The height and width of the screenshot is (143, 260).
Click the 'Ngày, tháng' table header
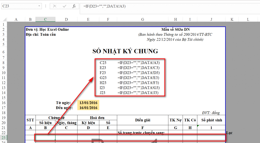click(x=66, y=123)
